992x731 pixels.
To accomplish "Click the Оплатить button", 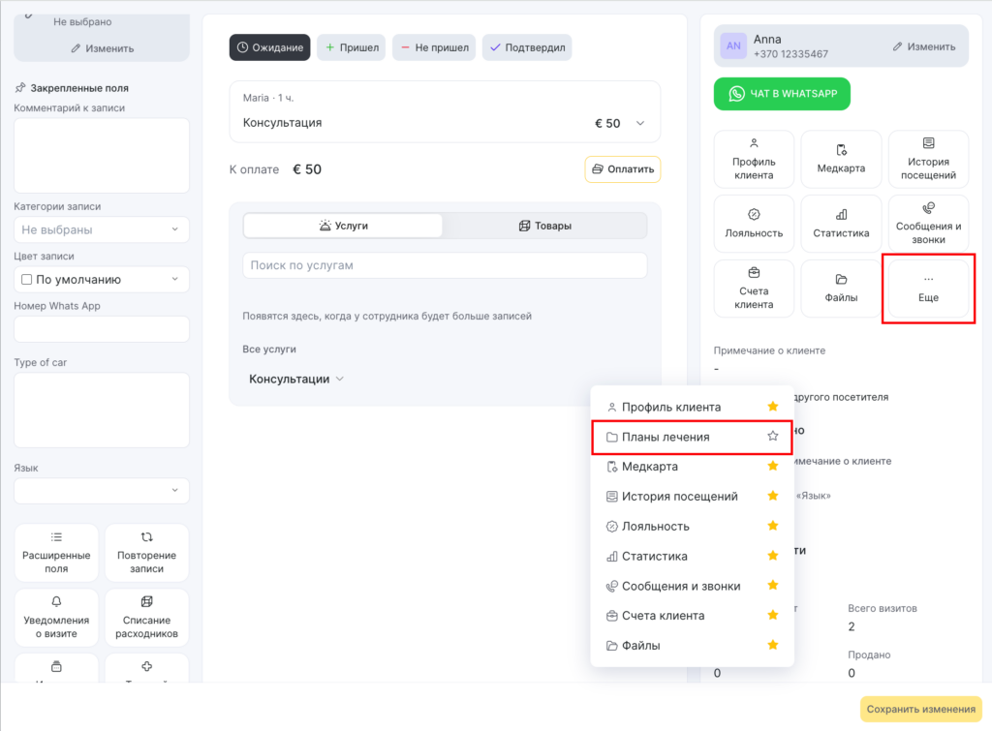I will coord(622,169).
